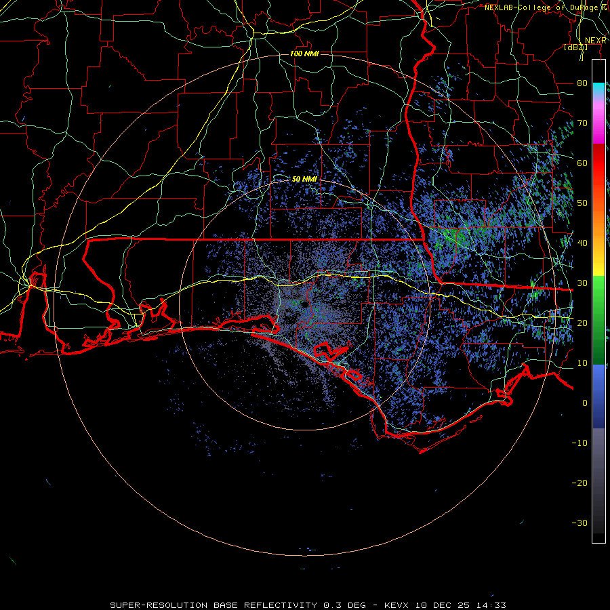
Task: Click the 80 dBZ scale value
Action: 582,83
